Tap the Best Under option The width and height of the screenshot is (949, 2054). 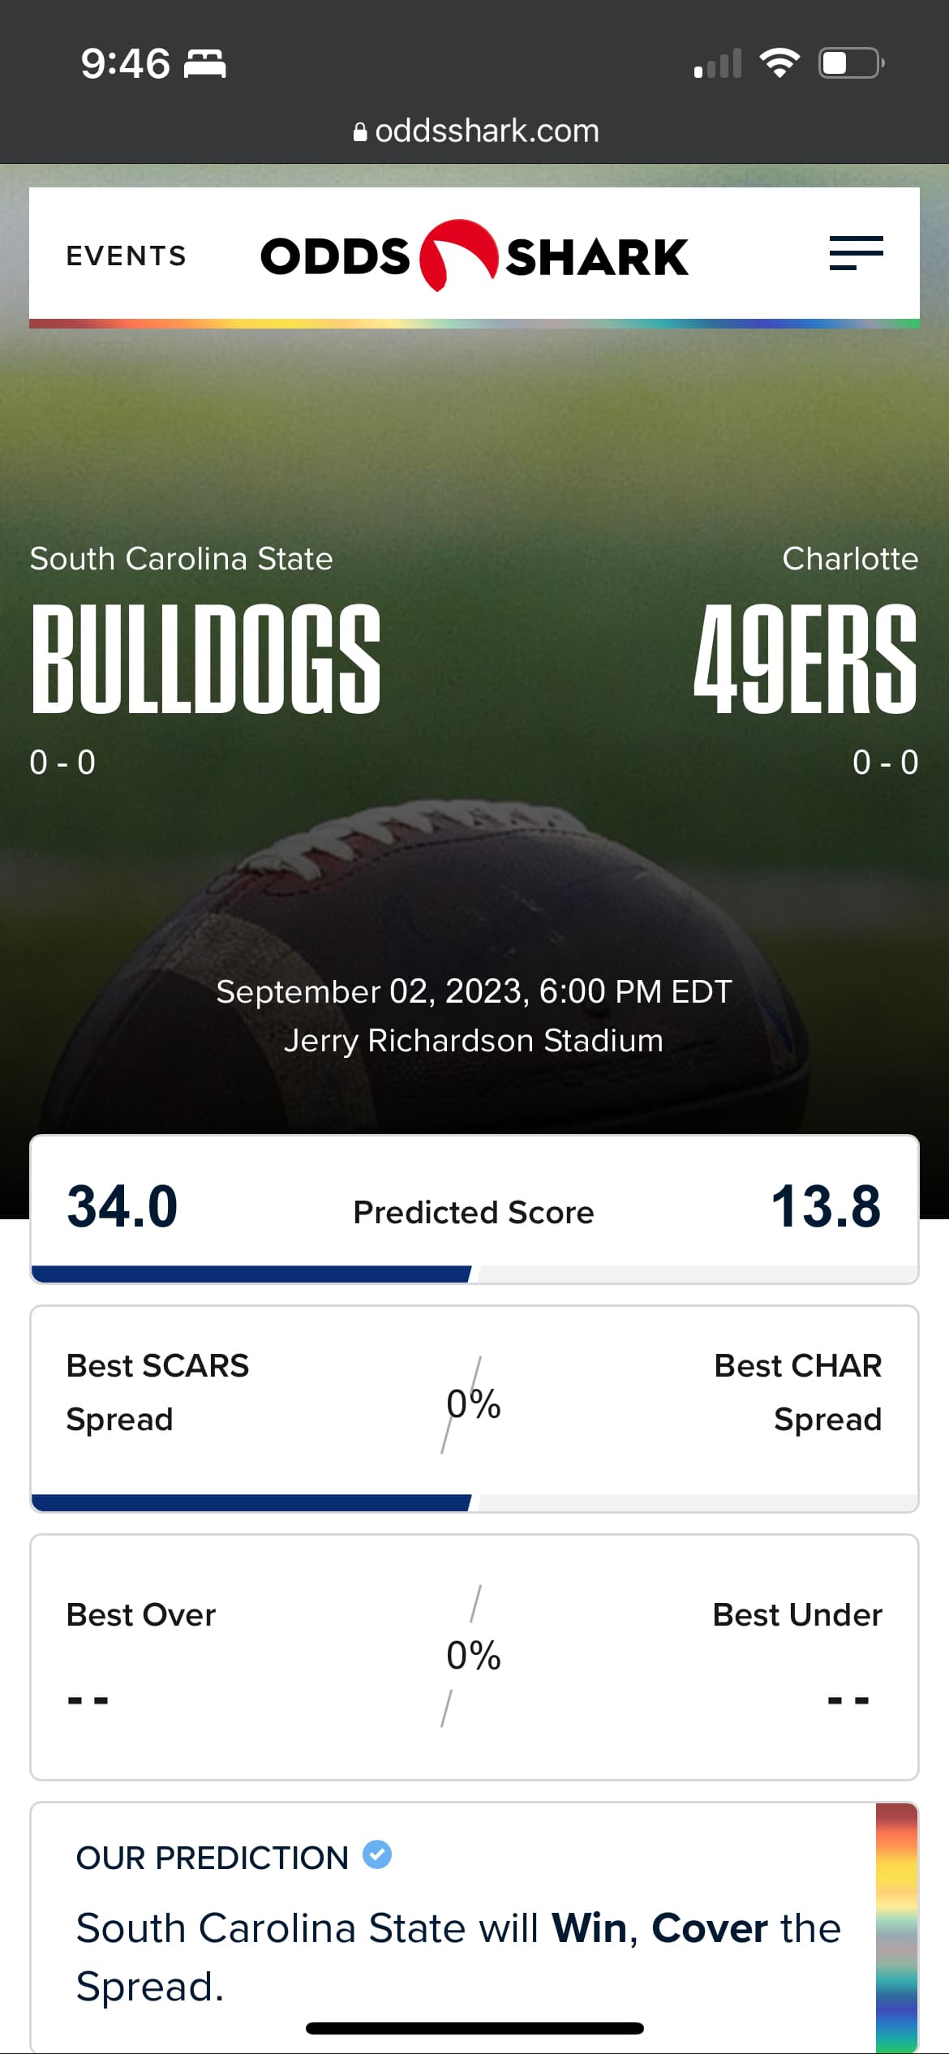(797, 1614)
